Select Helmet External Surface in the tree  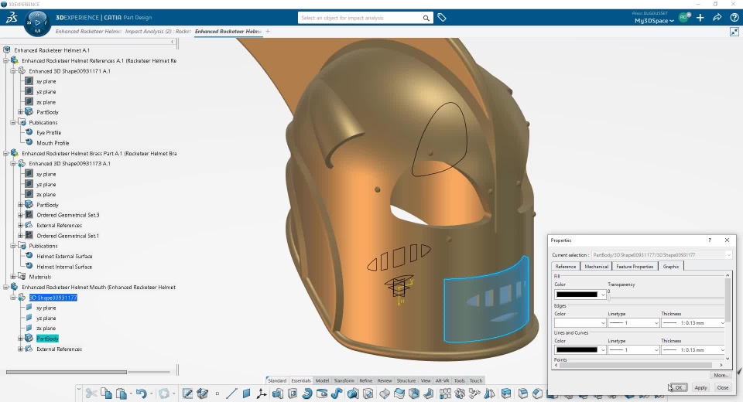click(64, 256)
